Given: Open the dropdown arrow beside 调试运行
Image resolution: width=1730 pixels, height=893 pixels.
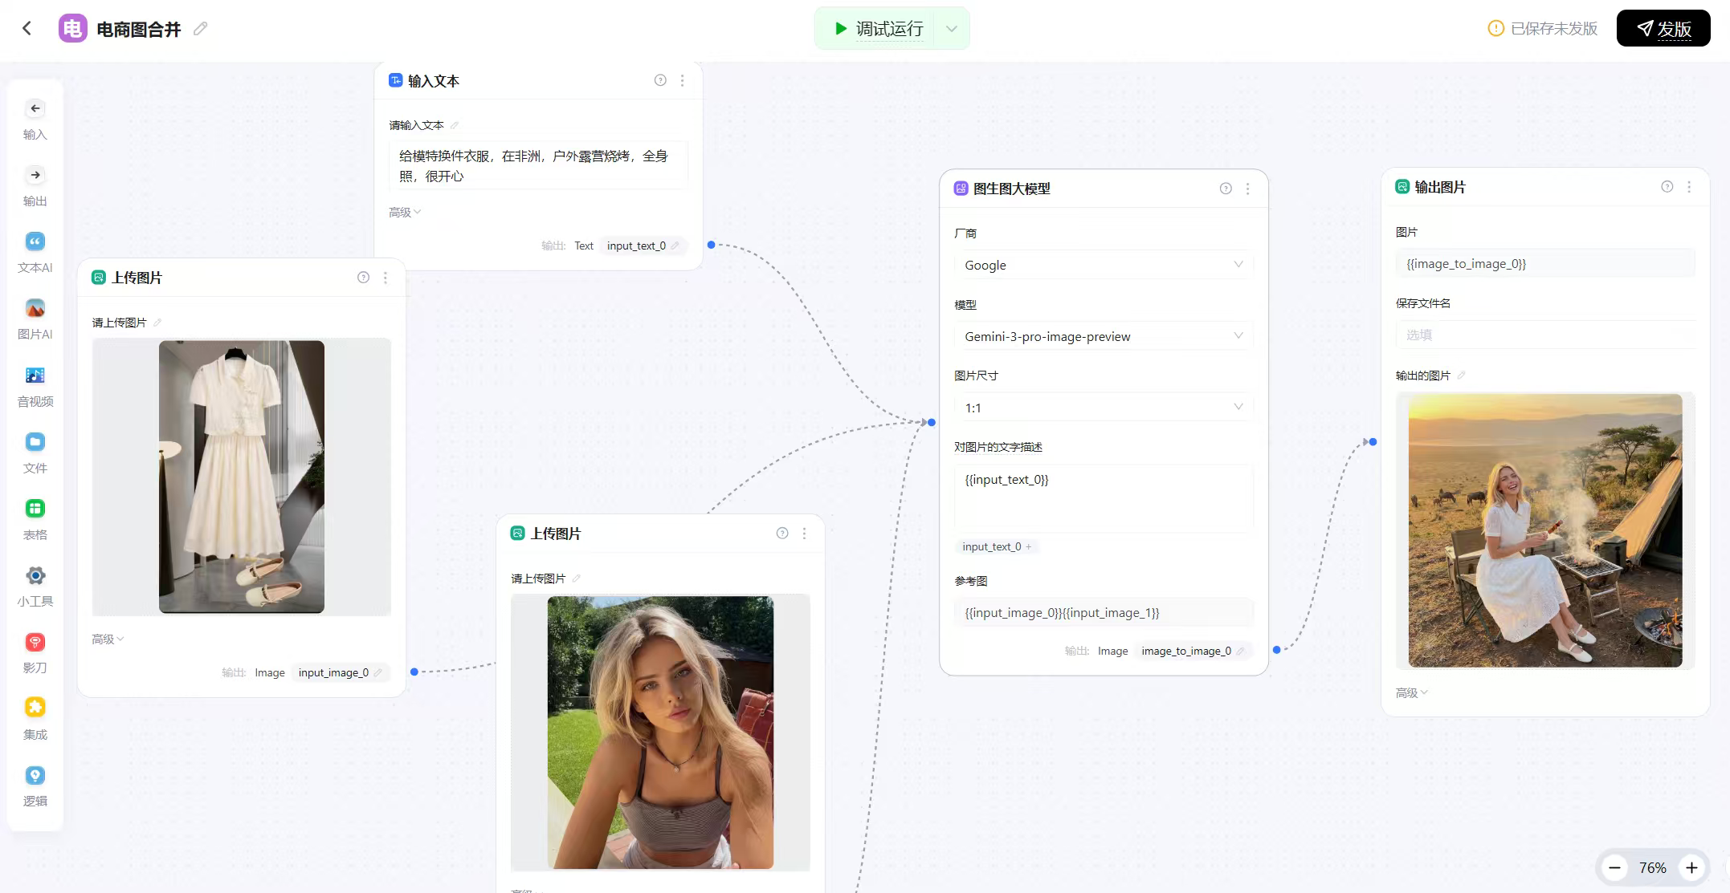Looking at the screenshot, I should 952,29.
